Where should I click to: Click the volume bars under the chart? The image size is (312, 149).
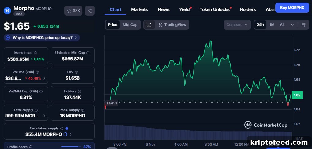pos(198,132)
